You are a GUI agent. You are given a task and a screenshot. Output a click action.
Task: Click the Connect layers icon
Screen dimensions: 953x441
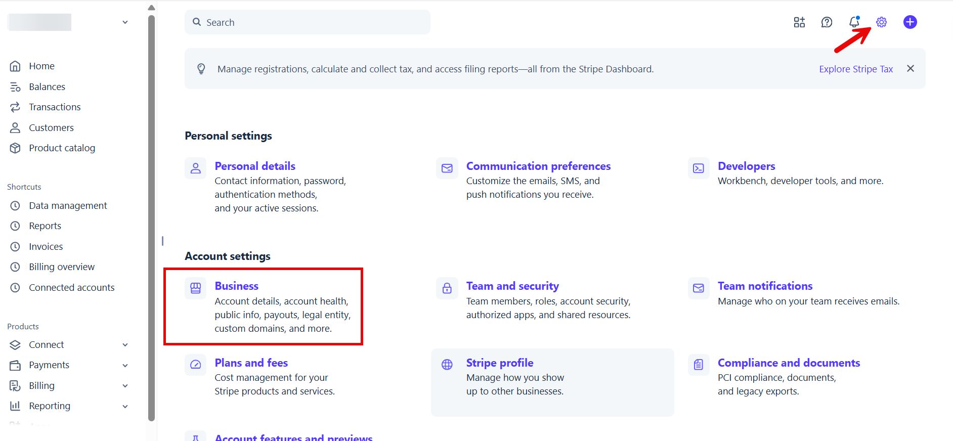pos(15,345)
